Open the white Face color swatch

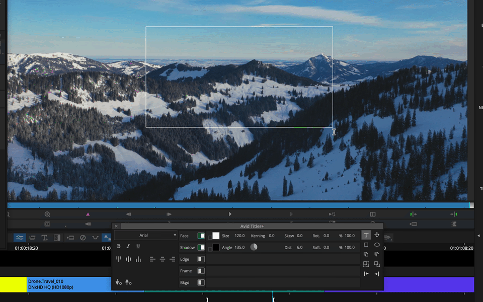pos(216,236)
